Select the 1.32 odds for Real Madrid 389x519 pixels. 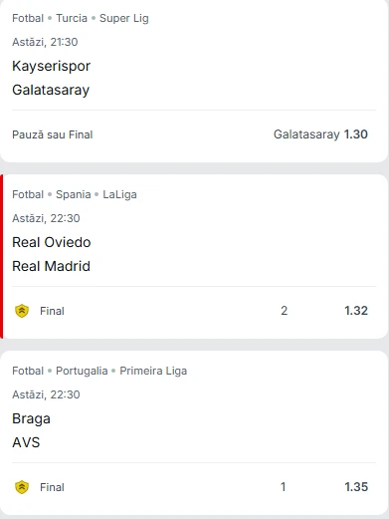tap(356, 311)
